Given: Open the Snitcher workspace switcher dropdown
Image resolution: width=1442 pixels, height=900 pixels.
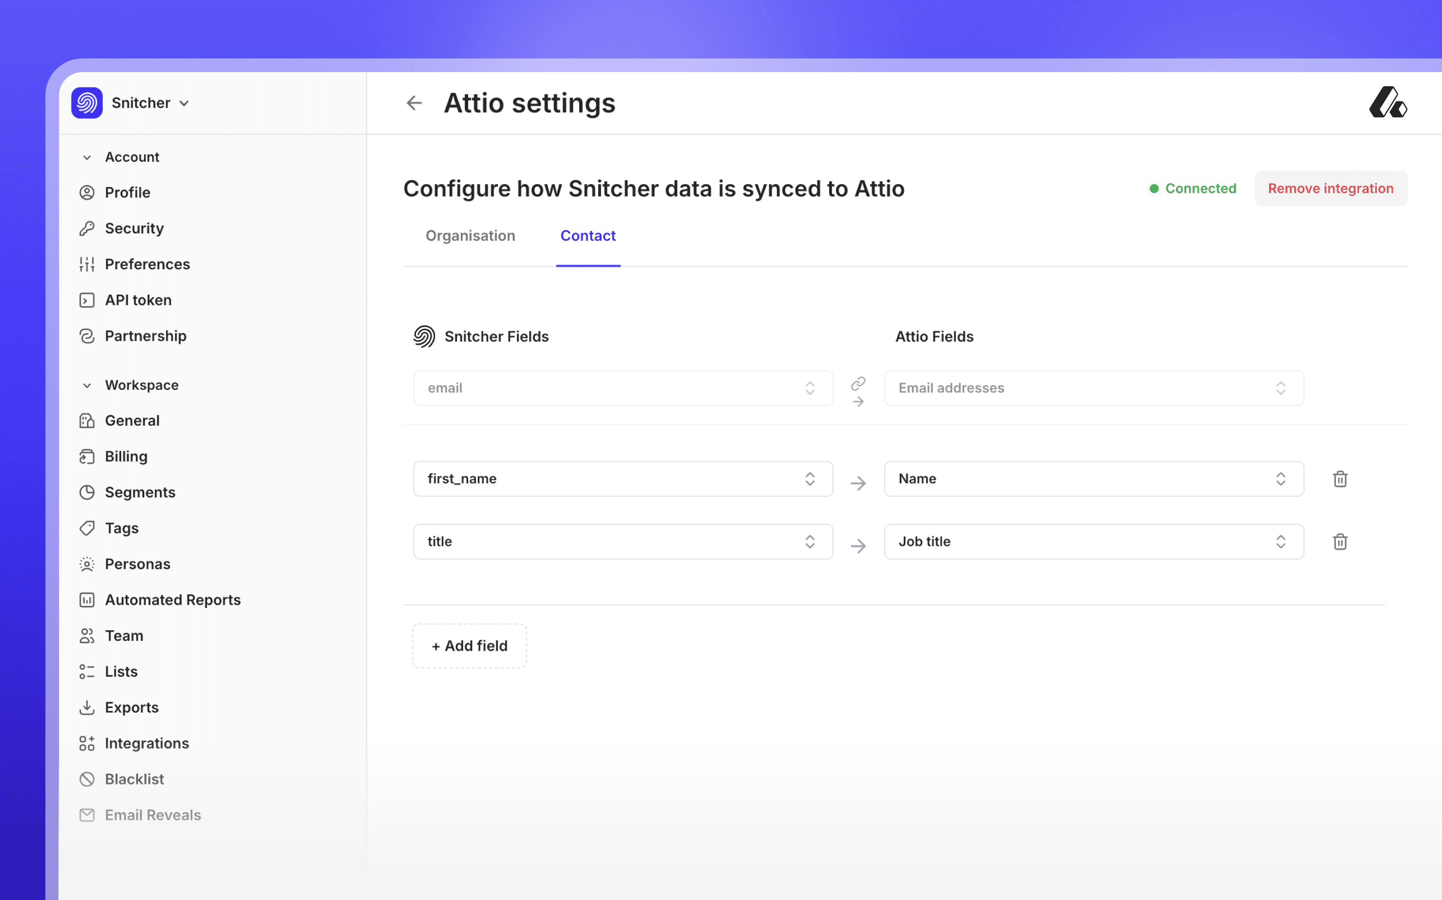Looking at the screenshot, I should click(184, 104).
